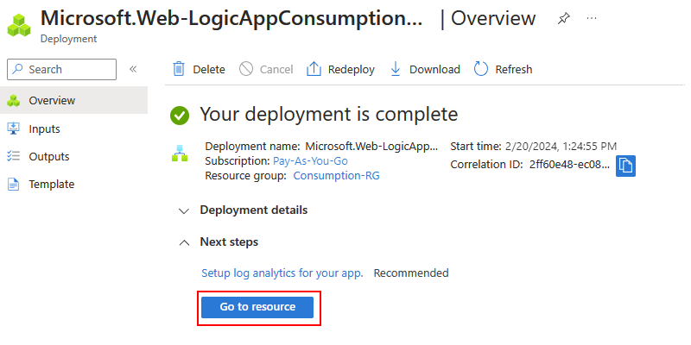Expand the Deployment details section

[183, 210]
